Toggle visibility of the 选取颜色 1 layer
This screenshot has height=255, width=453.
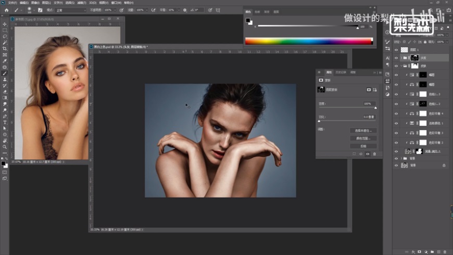click(x=396, y=123)
